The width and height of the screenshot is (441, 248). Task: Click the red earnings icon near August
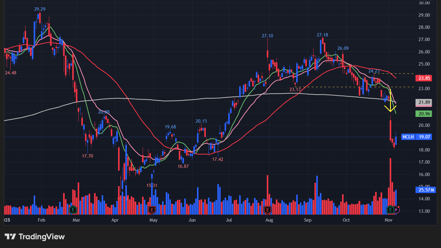[x=267, y=209]
